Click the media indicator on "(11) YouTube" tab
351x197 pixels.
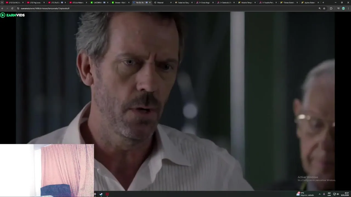[x=62, y=2]
